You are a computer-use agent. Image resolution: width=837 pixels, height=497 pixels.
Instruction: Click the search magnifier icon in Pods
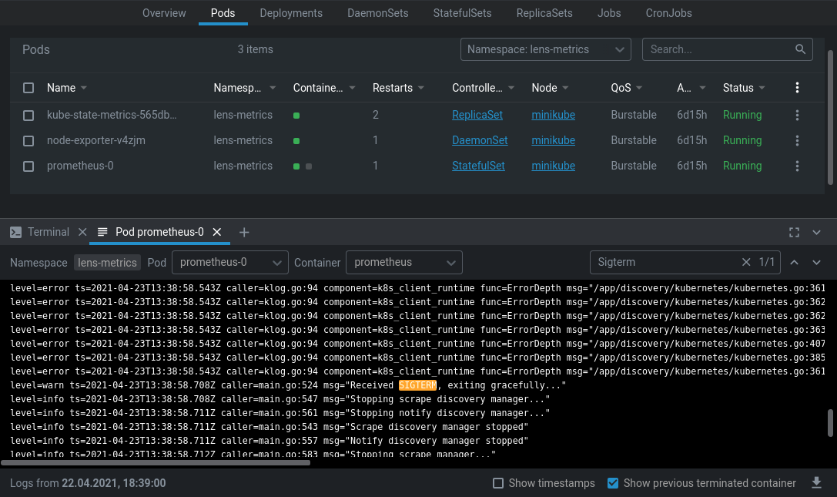point(800,49)
